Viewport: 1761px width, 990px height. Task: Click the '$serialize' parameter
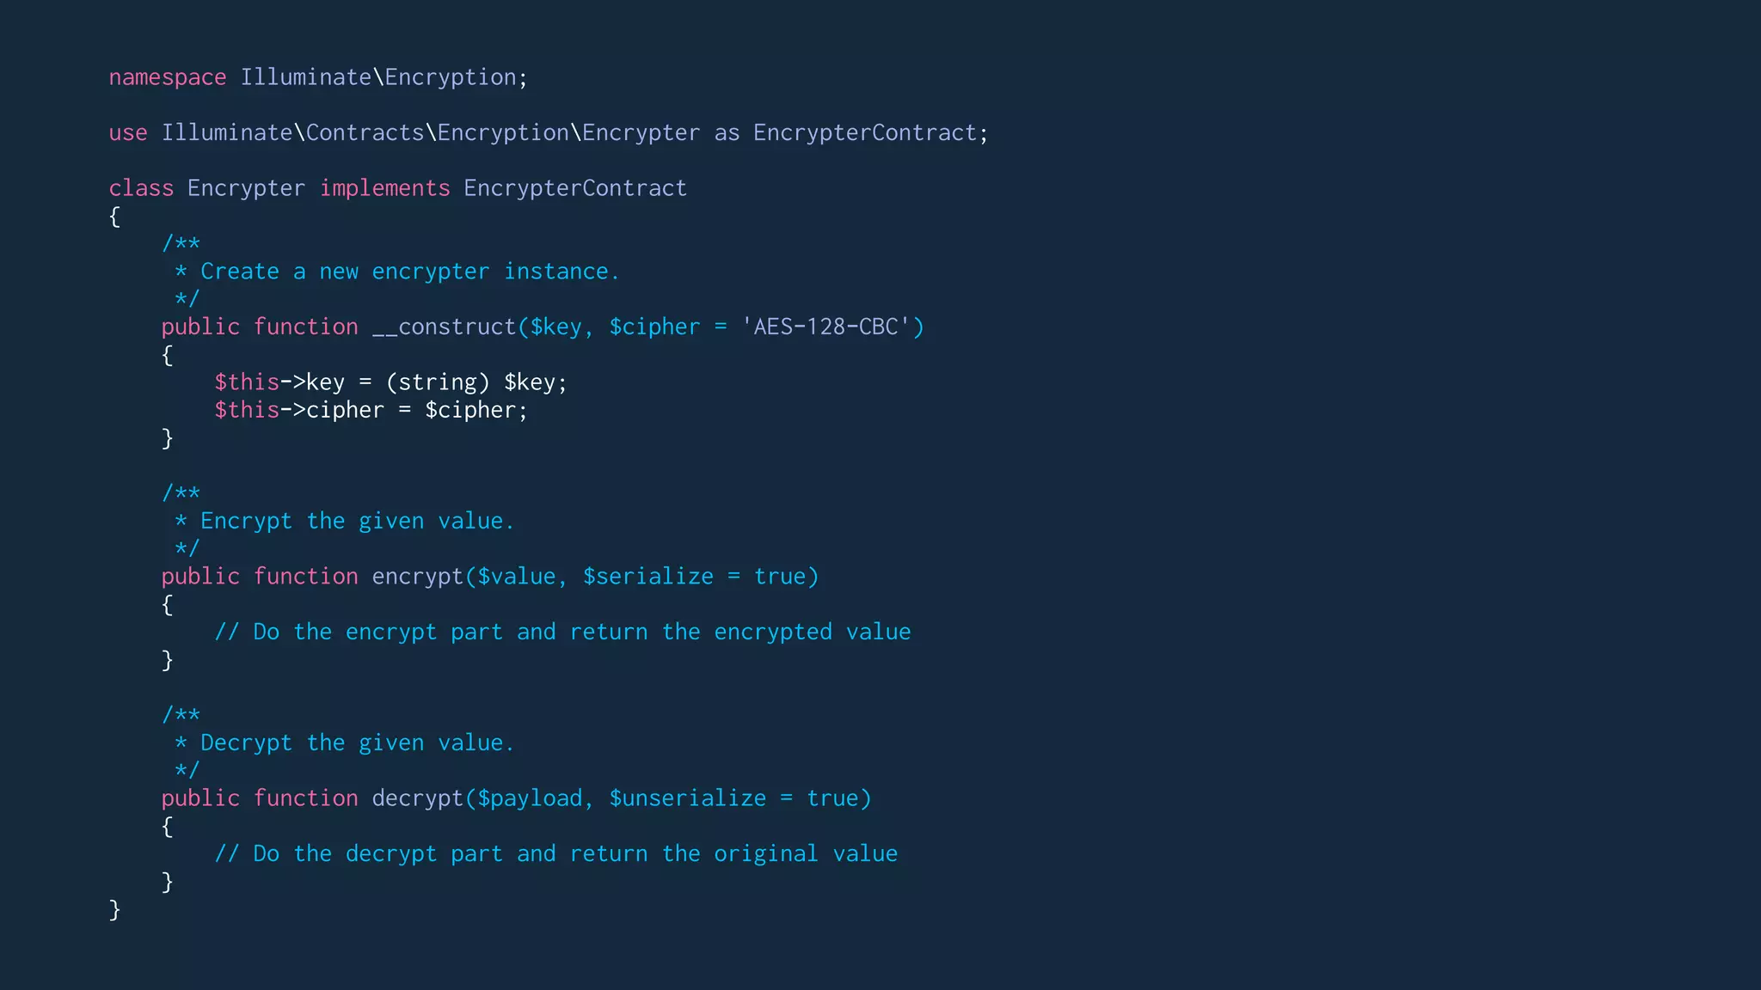click(x=648, y=577)
